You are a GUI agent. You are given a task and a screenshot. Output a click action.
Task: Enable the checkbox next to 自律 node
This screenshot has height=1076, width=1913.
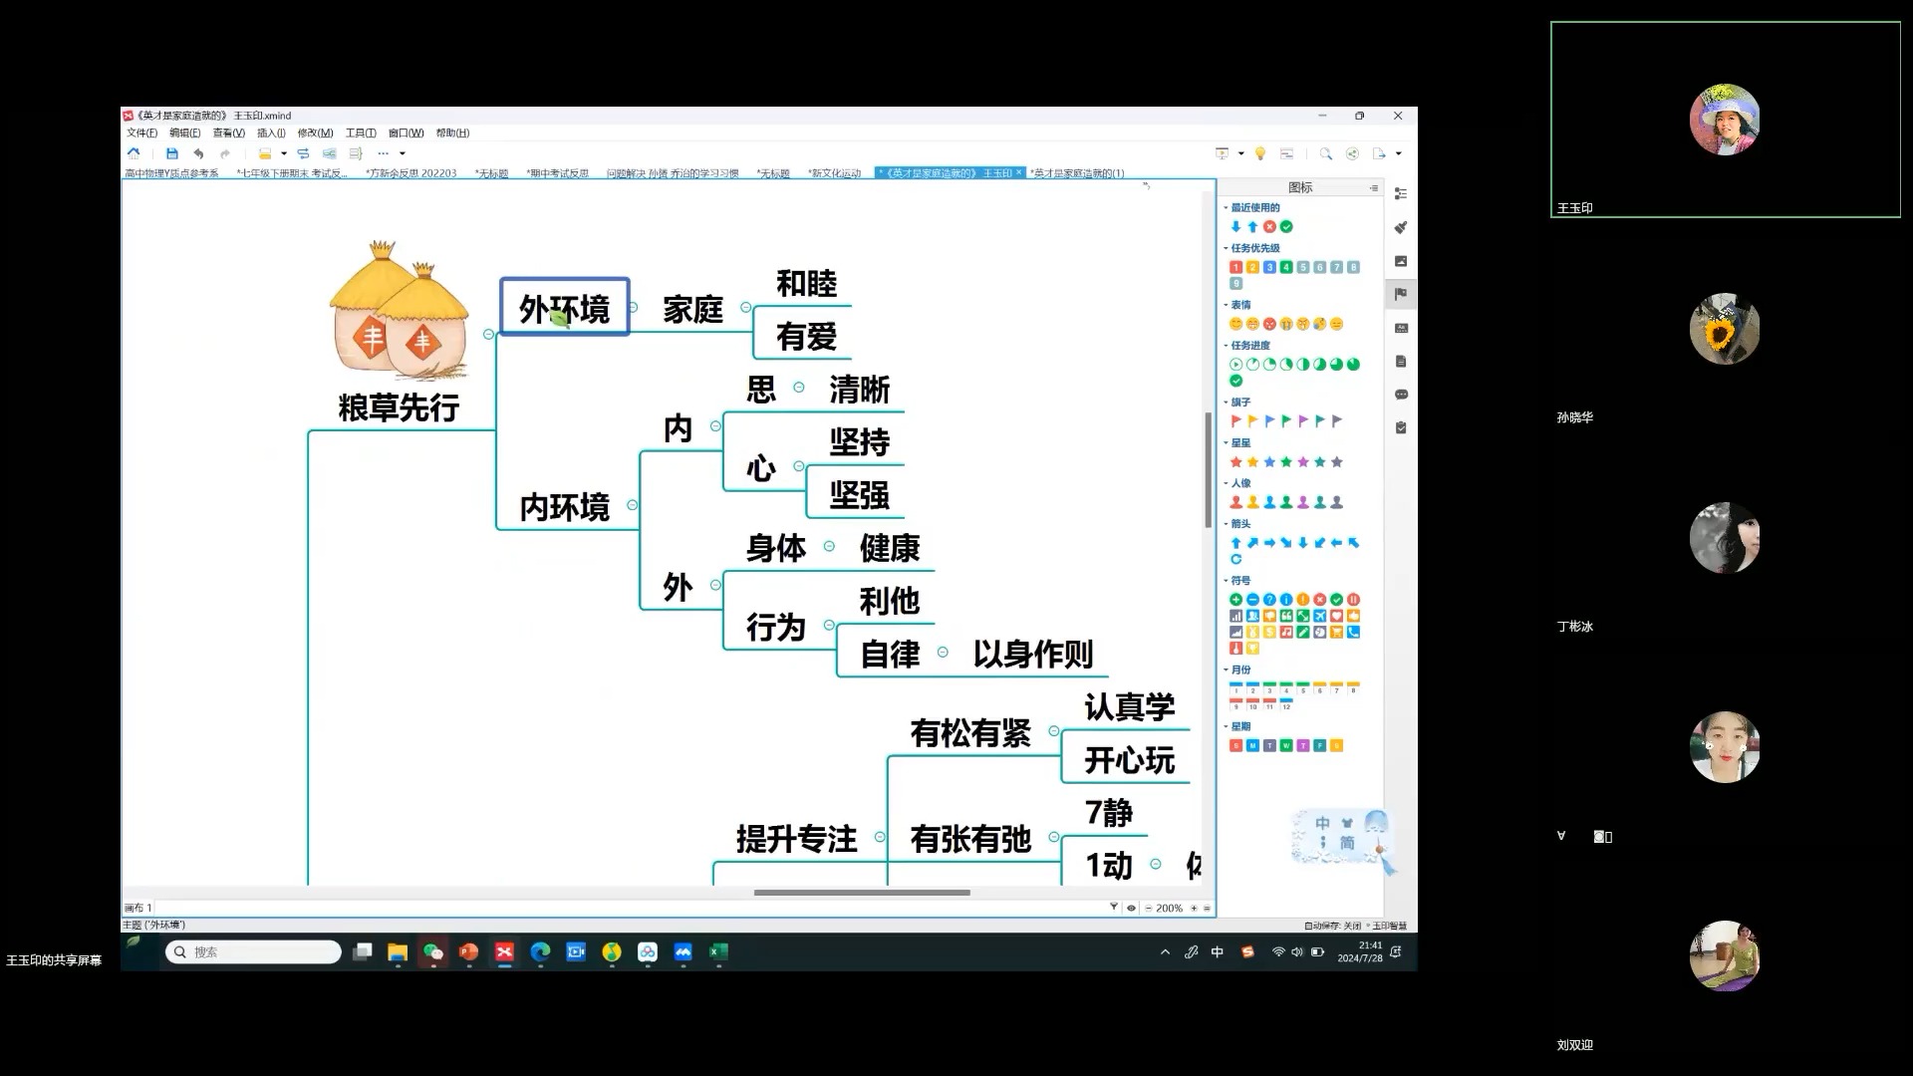tap(946, 653)
